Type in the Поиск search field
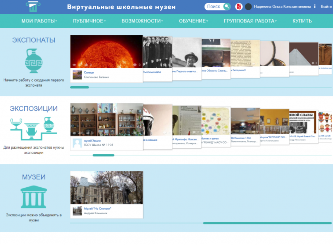This screenshot has width=333, height=245. pos(214,6)
